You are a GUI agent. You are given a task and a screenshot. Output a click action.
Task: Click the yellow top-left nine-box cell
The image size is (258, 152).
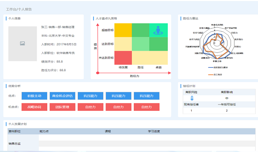(x=123, y=30)
